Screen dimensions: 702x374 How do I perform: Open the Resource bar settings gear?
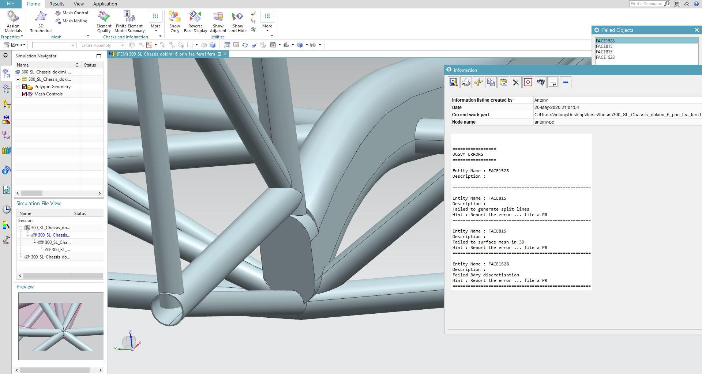tap(5, 56)
